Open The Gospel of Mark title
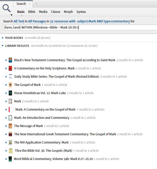The image size is (157, 169). 27,85
